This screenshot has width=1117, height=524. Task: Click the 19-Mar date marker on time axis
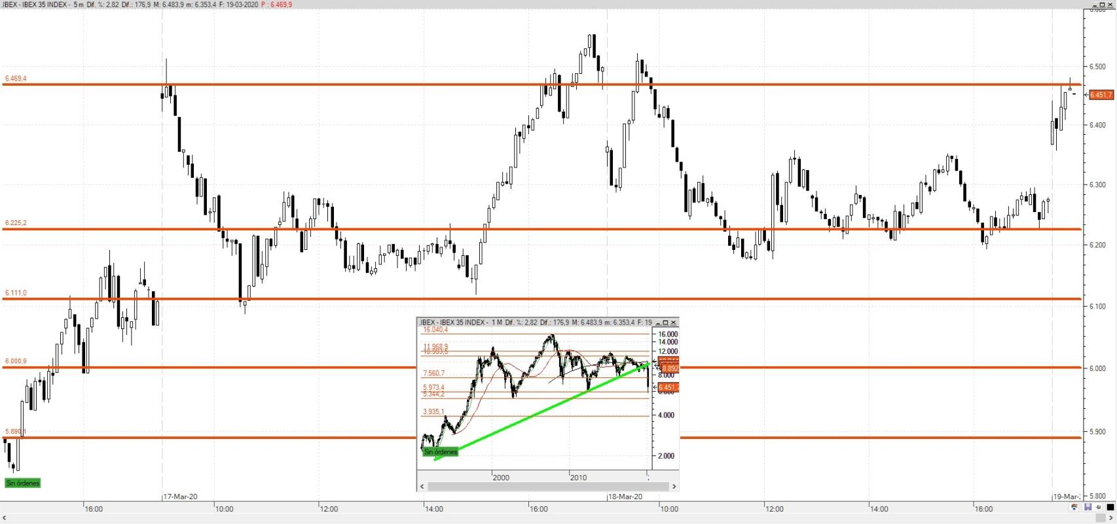1066,497
